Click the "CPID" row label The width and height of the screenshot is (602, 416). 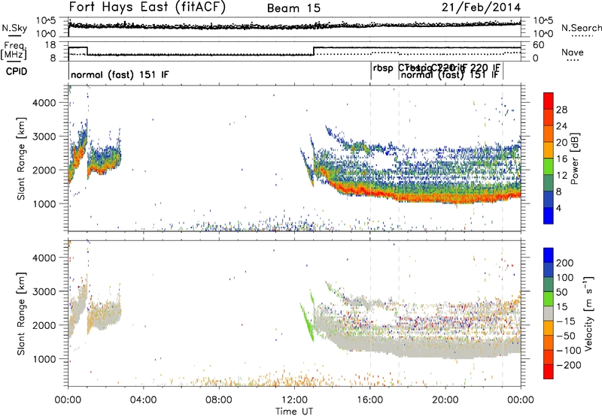click(17, 71)
